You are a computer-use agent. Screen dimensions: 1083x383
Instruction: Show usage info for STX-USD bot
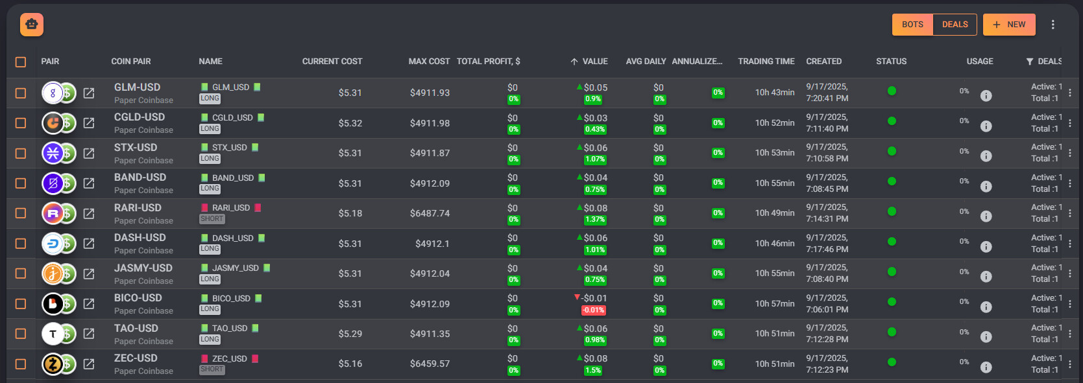[986, 156]
